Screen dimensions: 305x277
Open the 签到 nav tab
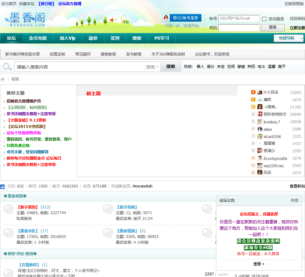115,38
